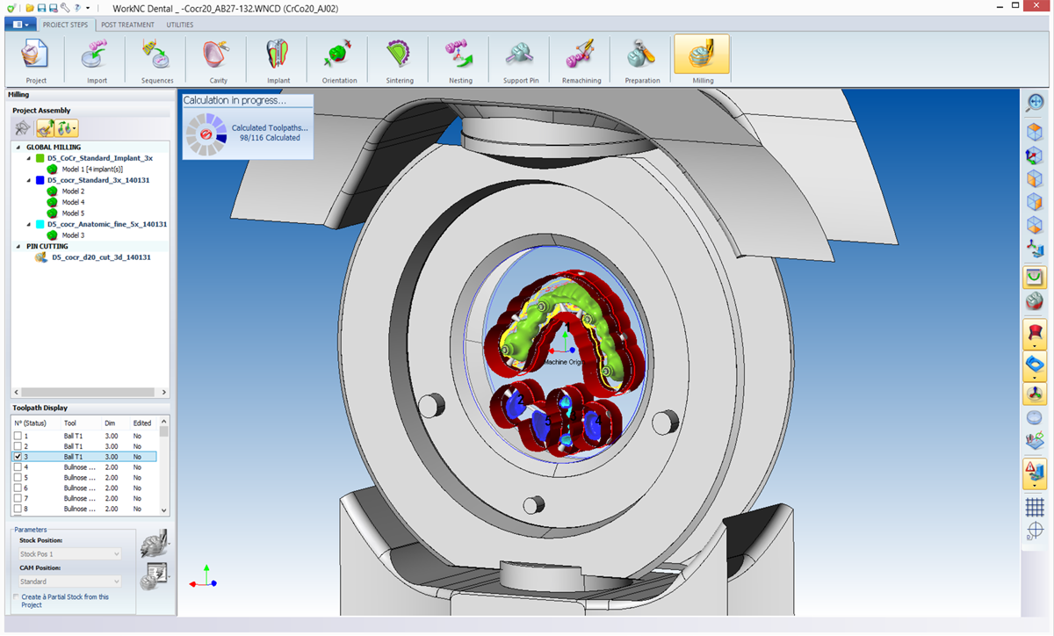Viewport: 1054px width, 636px height.
Task: Toggle the colored triad axes icon
Action: pyautogui.click(x=1035, y=394)
